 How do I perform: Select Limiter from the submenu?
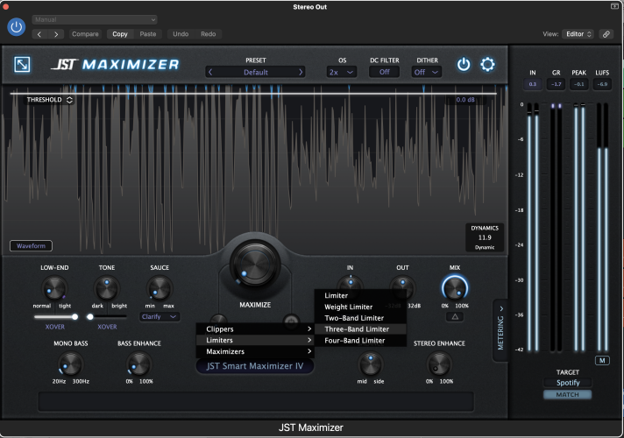coord(360,295)
